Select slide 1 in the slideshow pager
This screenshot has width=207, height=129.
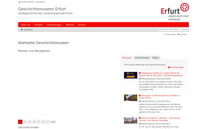(x=20, y=122)
